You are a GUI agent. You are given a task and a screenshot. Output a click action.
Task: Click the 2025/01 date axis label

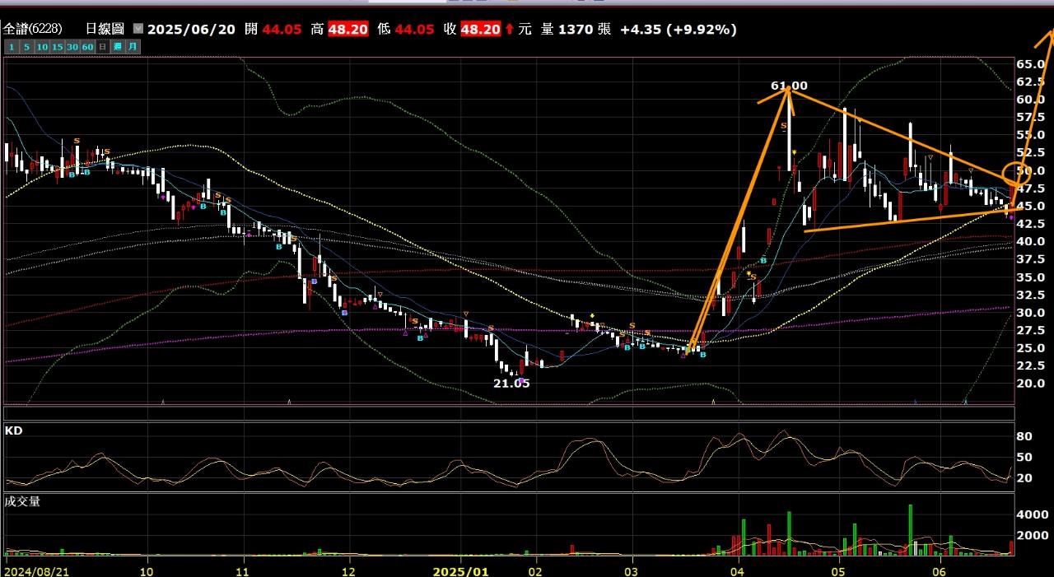click(460, 570)
